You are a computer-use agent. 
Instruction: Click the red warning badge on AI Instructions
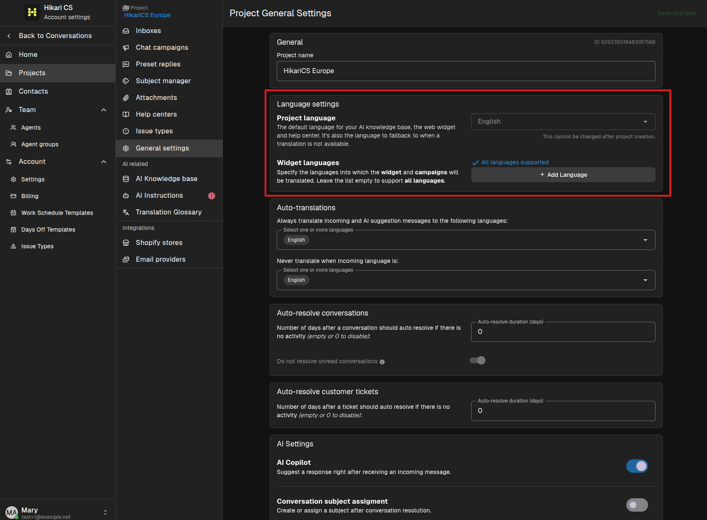coord(212,196)
